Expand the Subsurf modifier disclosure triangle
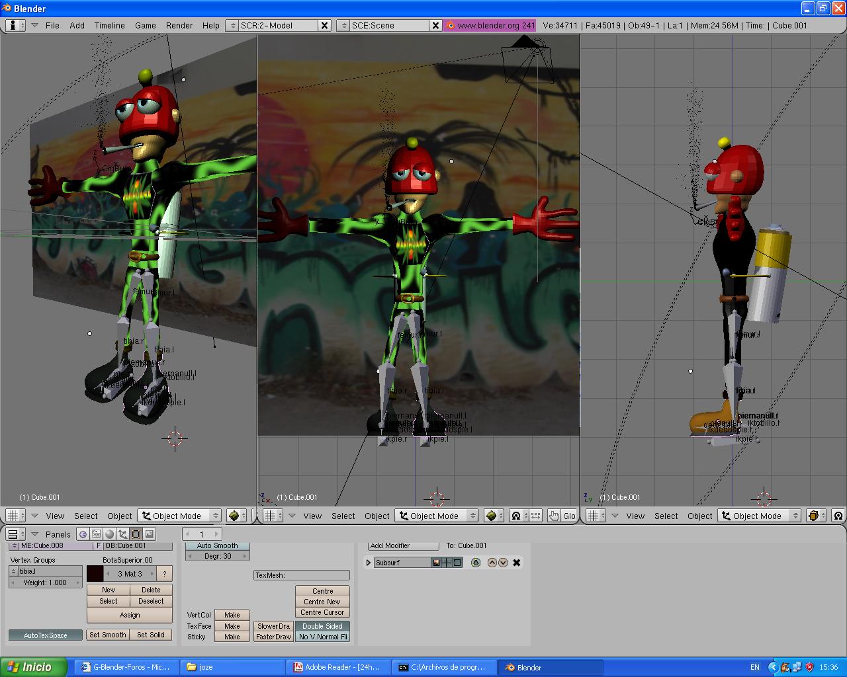Viewport: 847px width, 677px height. [369, 563]
